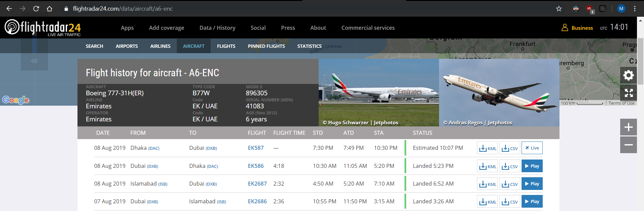The width and height of the screenshot is (644, 211).
Task: Click the serial number 41083
Action: [255, 106]
